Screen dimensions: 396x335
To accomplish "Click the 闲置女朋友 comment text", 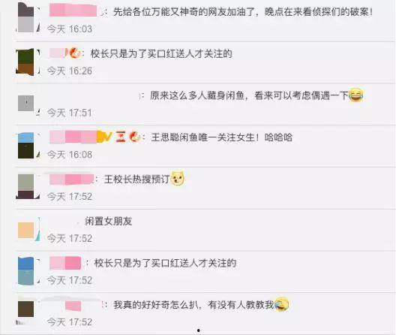I will [109, 221].
